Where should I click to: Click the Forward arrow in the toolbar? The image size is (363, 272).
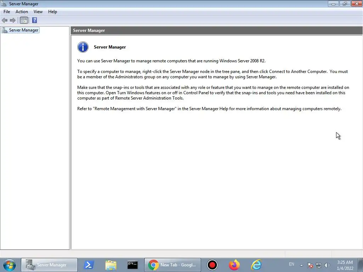[x=13, y=20]
